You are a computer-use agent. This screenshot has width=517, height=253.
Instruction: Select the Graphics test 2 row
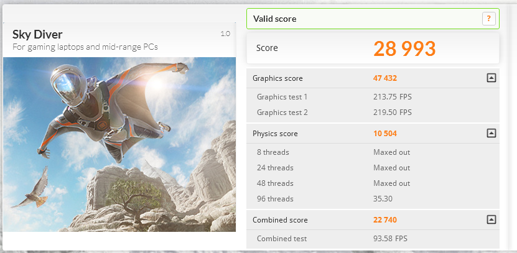tap(373, 113)
